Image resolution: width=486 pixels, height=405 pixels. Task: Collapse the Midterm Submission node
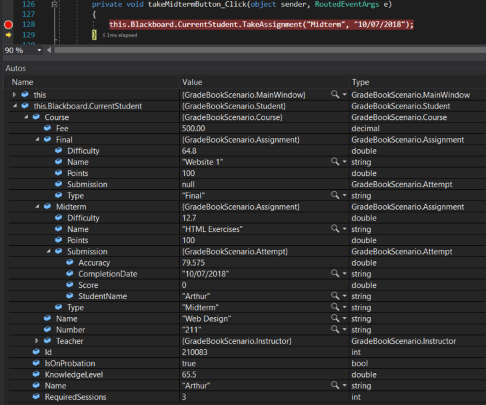[49, 251]
